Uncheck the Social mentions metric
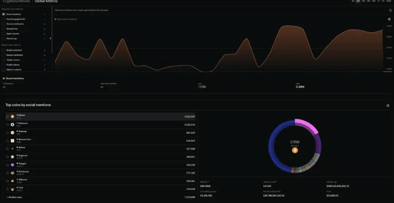The image size is (394, 203). pos(4,14)
